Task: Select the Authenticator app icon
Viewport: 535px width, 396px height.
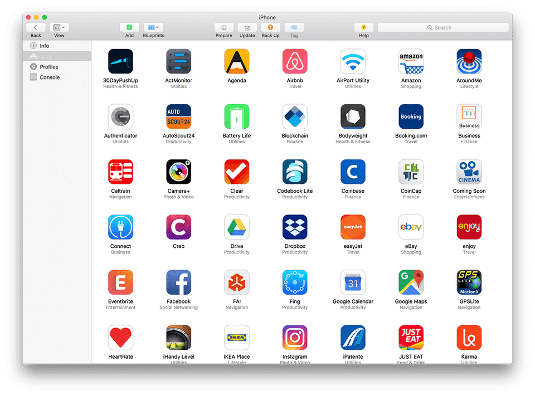Action: 120,116
